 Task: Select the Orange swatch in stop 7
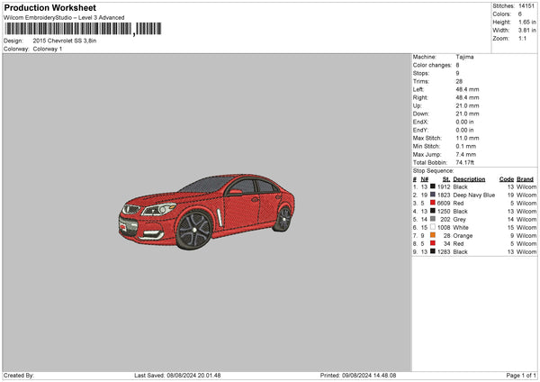point(433,235)
